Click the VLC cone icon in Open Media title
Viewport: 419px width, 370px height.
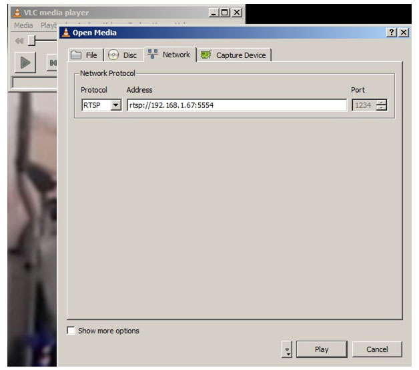click(66, 32)
